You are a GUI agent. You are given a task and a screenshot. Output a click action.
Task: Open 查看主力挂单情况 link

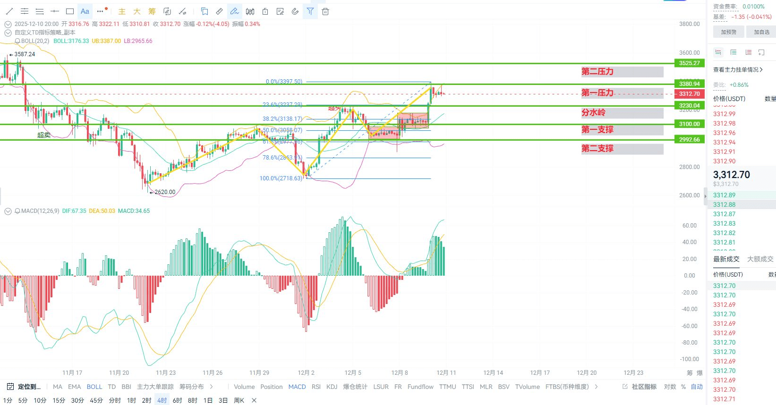click(738, 70)
